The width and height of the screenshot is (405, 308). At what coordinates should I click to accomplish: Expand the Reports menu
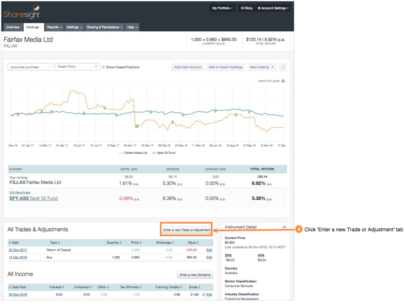click(54, 27)
